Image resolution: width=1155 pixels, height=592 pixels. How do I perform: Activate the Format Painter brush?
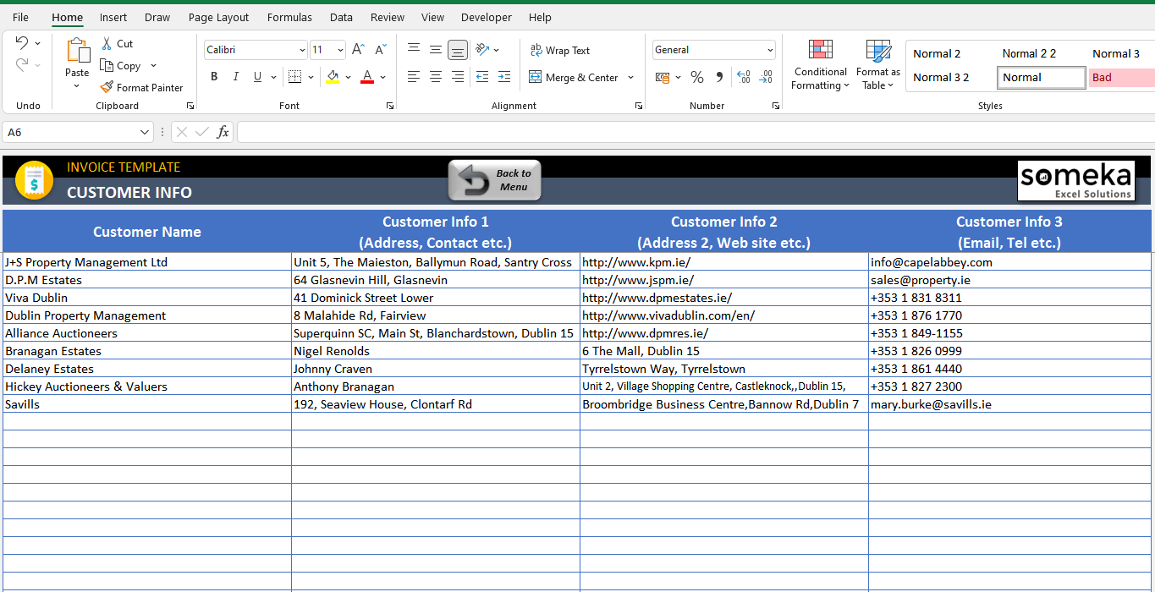tap(107, 87)
